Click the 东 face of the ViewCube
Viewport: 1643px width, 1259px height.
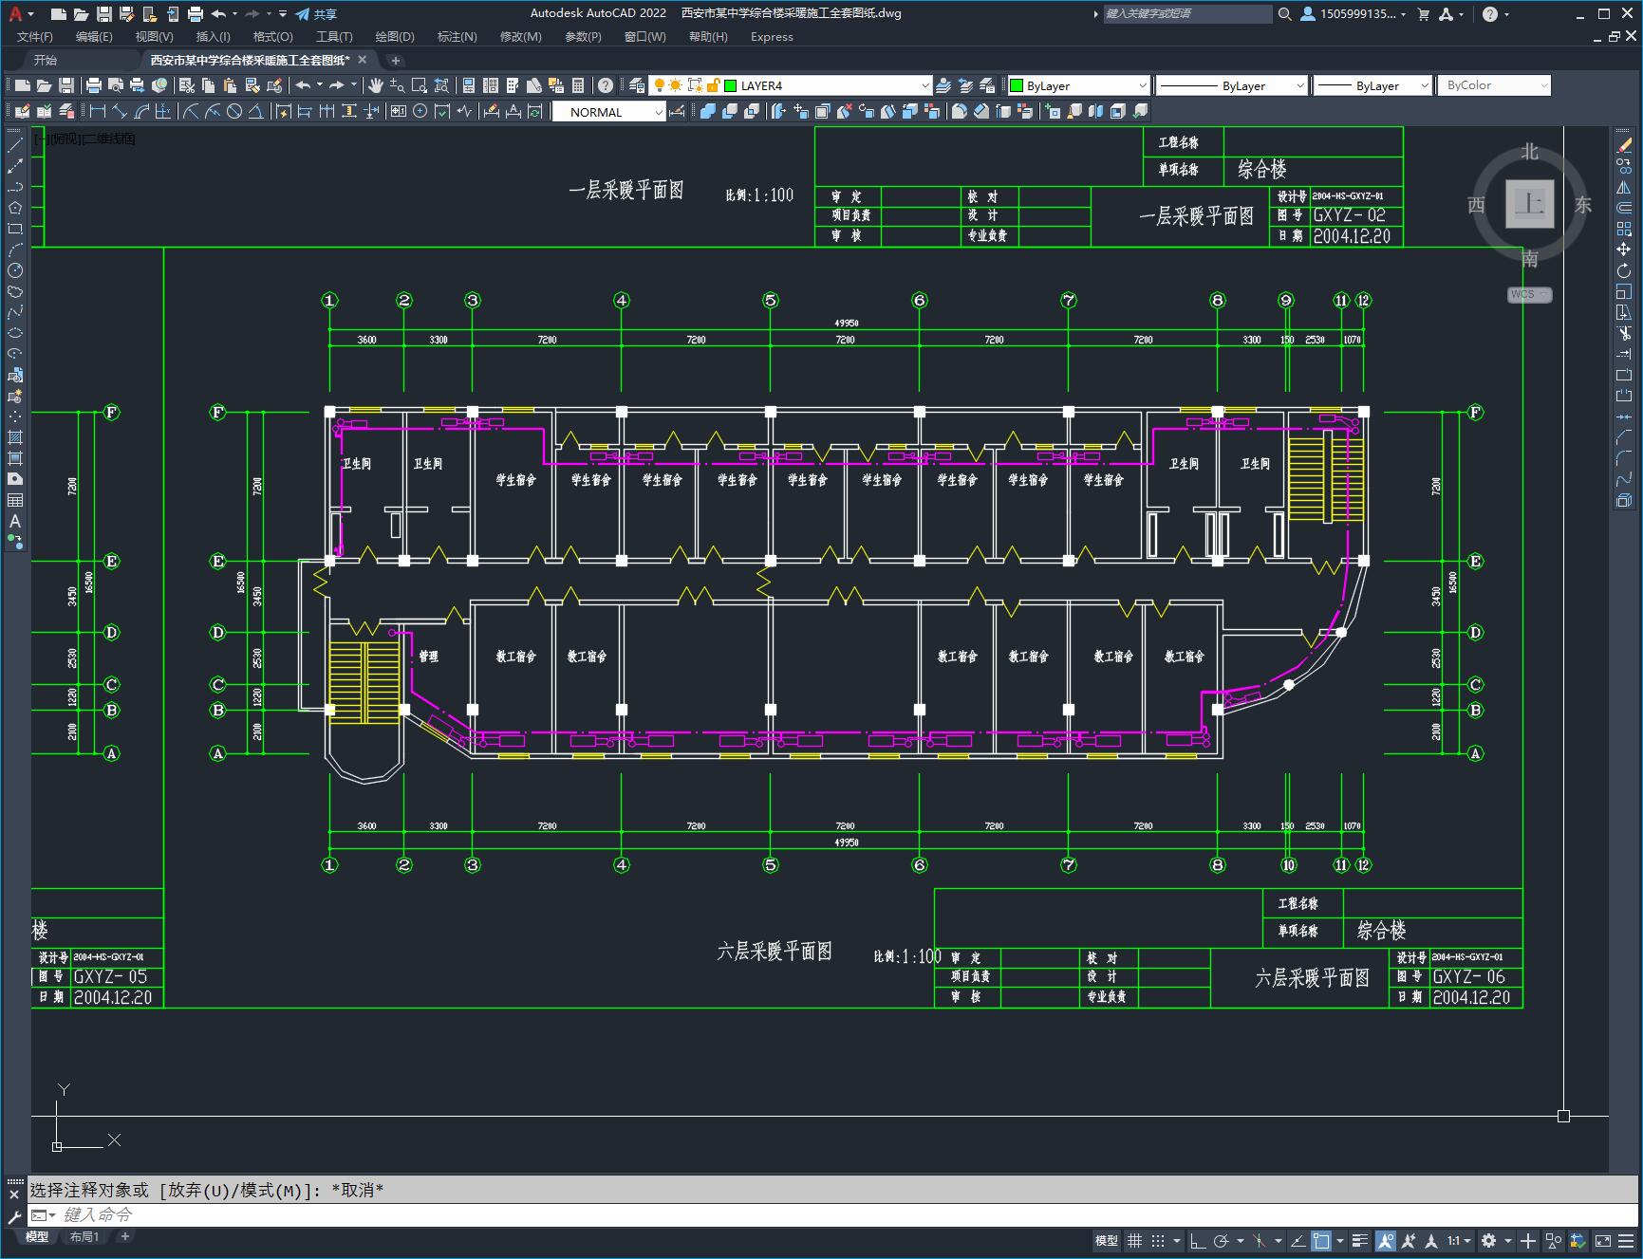(1582, 205)
